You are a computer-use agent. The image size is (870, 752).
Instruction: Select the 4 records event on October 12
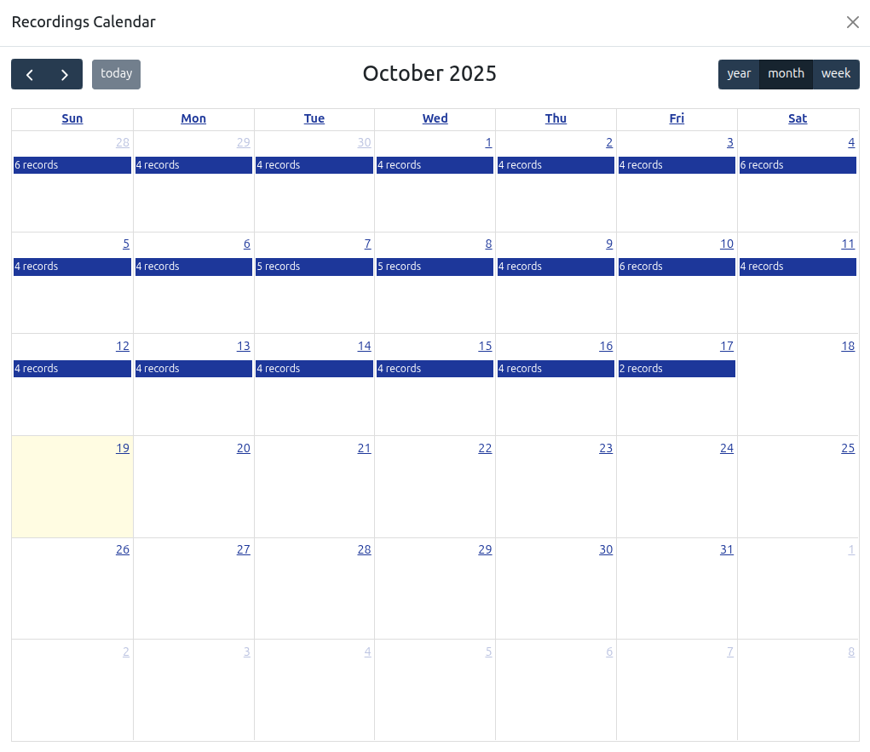72,369
